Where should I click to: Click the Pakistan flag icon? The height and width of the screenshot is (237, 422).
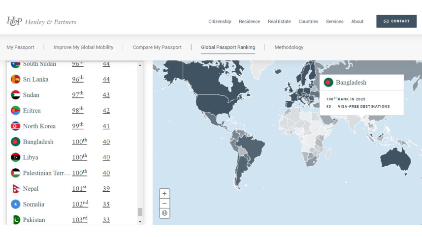[x=16, y=220]
